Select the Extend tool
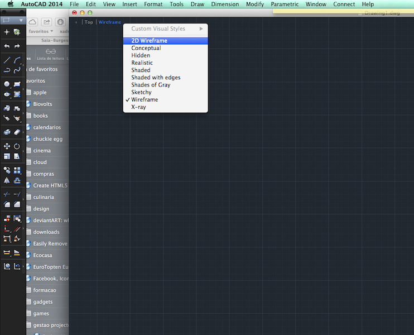 [17, 194]
